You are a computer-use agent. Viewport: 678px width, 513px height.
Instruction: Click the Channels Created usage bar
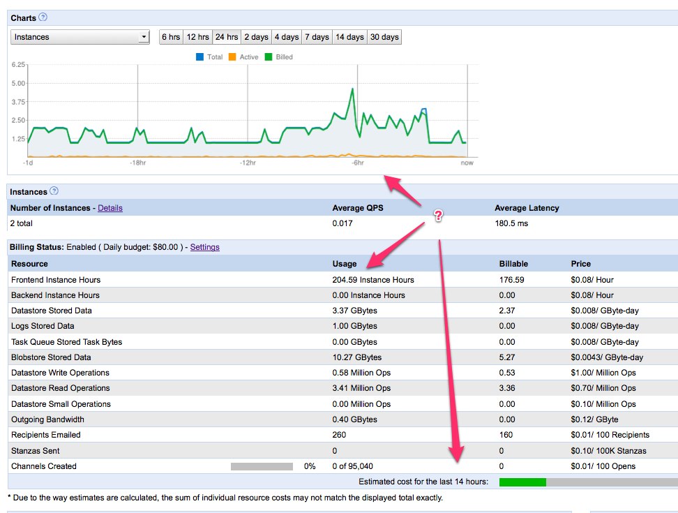[262, 466]
